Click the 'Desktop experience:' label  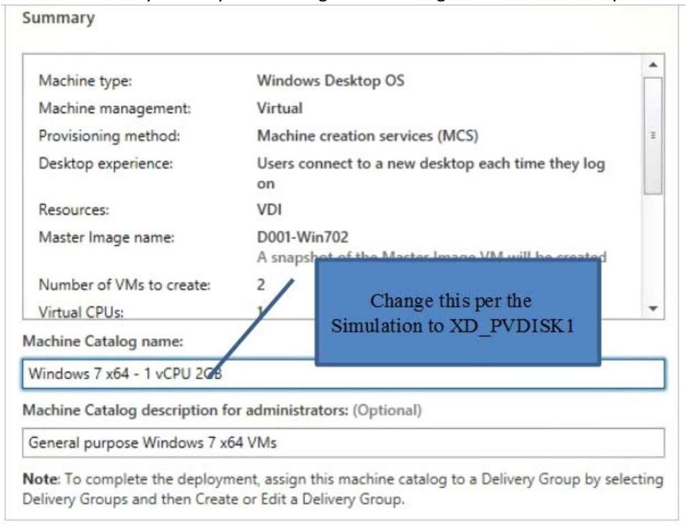pyautogui.click(x=106, y=163)
